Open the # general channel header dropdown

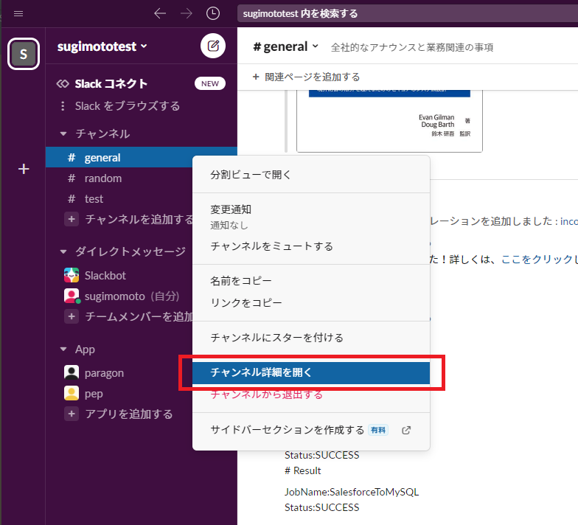286,47
